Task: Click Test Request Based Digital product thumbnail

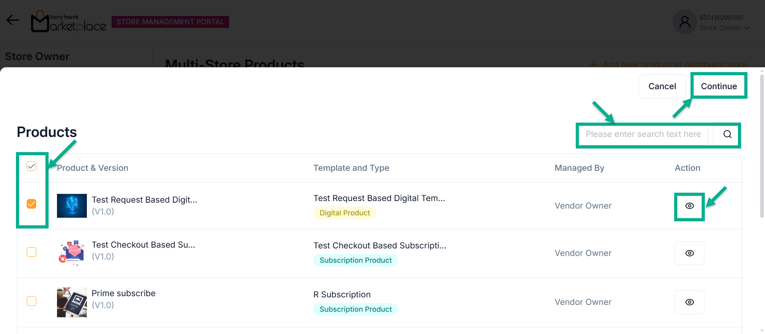Action: 72,206
